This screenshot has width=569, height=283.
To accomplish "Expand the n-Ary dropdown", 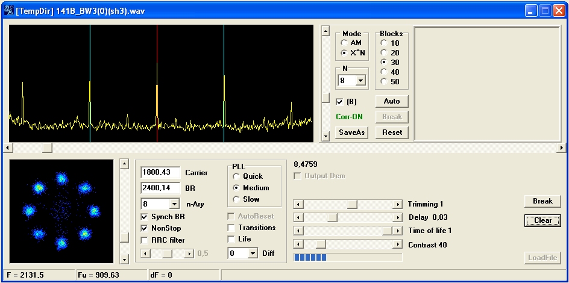I will (175, 204).
